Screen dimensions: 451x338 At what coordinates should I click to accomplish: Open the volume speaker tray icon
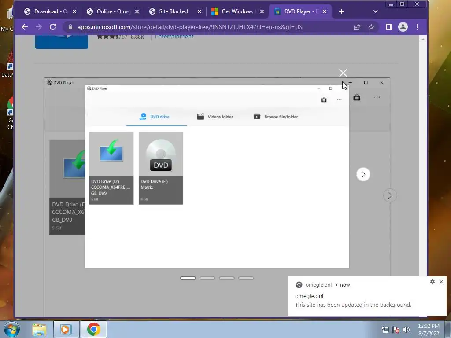coord(407,330)
